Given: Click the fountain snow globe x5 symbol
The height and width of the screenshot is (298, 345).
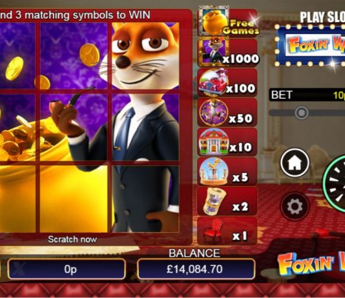Looking at the screenshot, I should pos(213,172).
